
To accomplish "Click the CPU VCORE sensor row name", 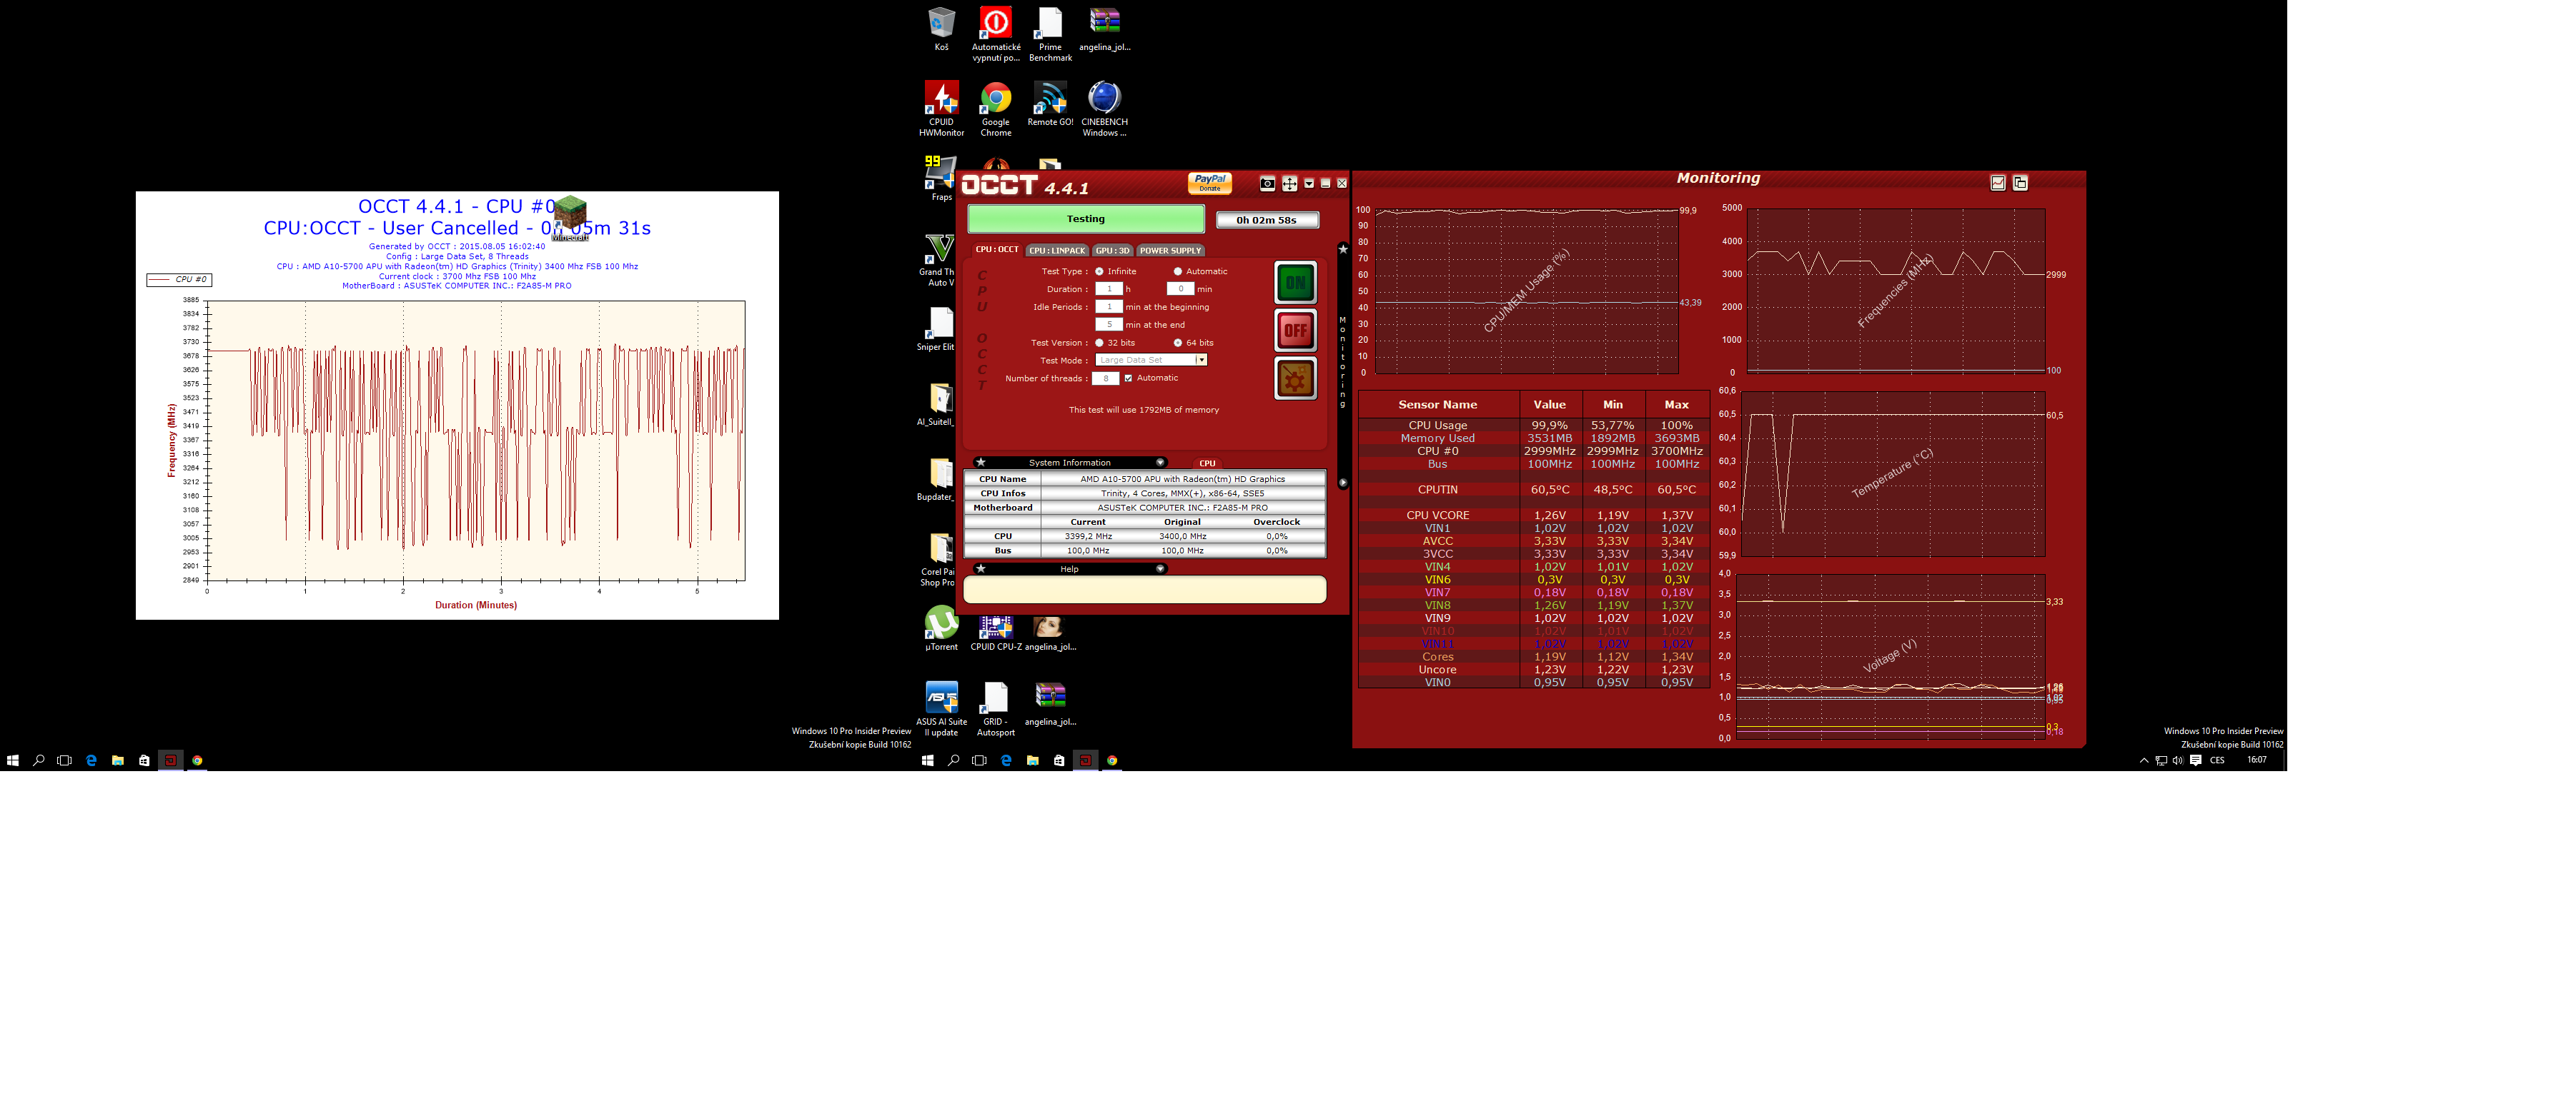I will (1437, 516).
